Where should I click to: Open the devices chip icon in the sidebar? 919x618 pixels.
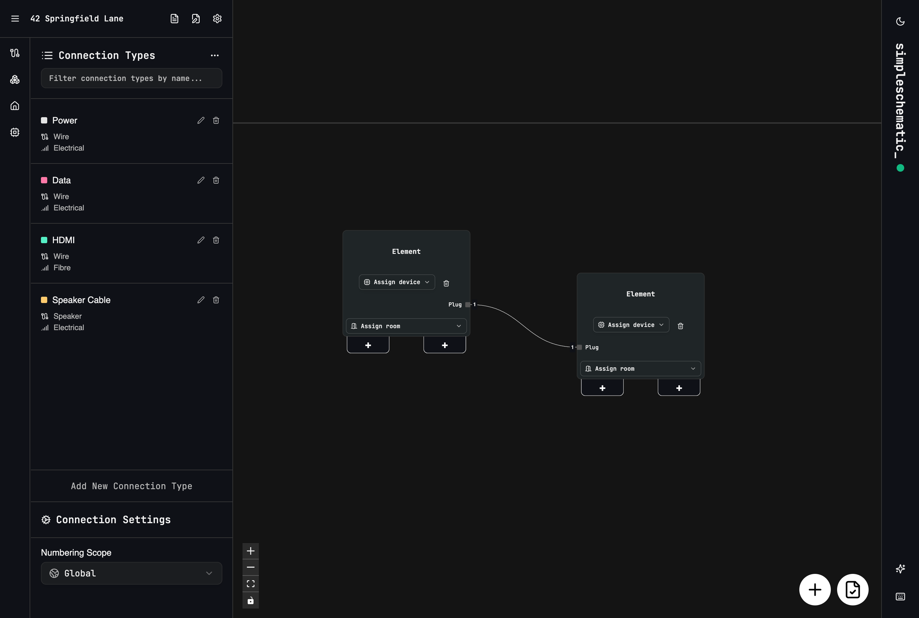point(14,132)
